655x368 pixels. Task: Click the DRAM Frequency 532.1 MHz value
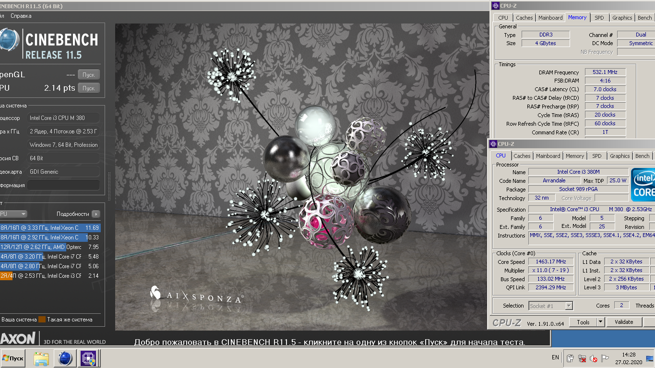point(605,72)
